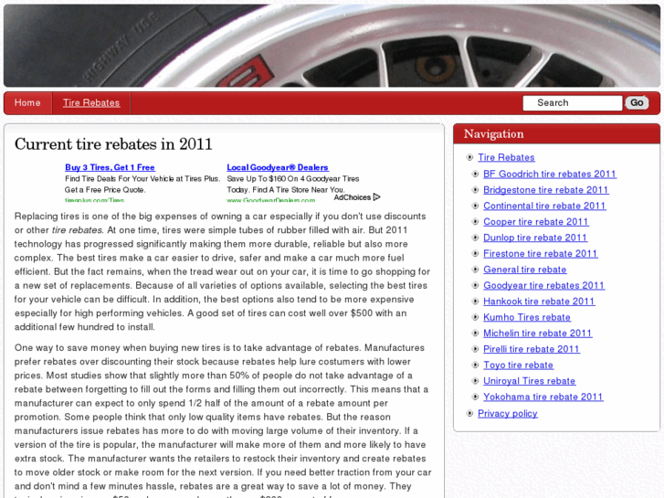The height and width of the screenshot is (498, 664).
Task: Open the Uniroyal Tires rebate link
Action: (530, 381)
